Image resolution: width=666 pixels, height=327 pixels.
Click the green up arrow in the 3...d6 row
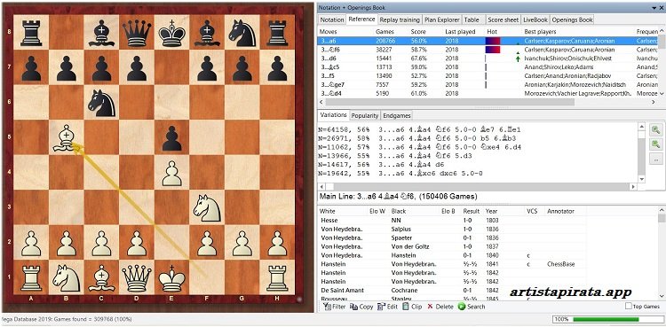pyautogui.click(x=518, y=58)
